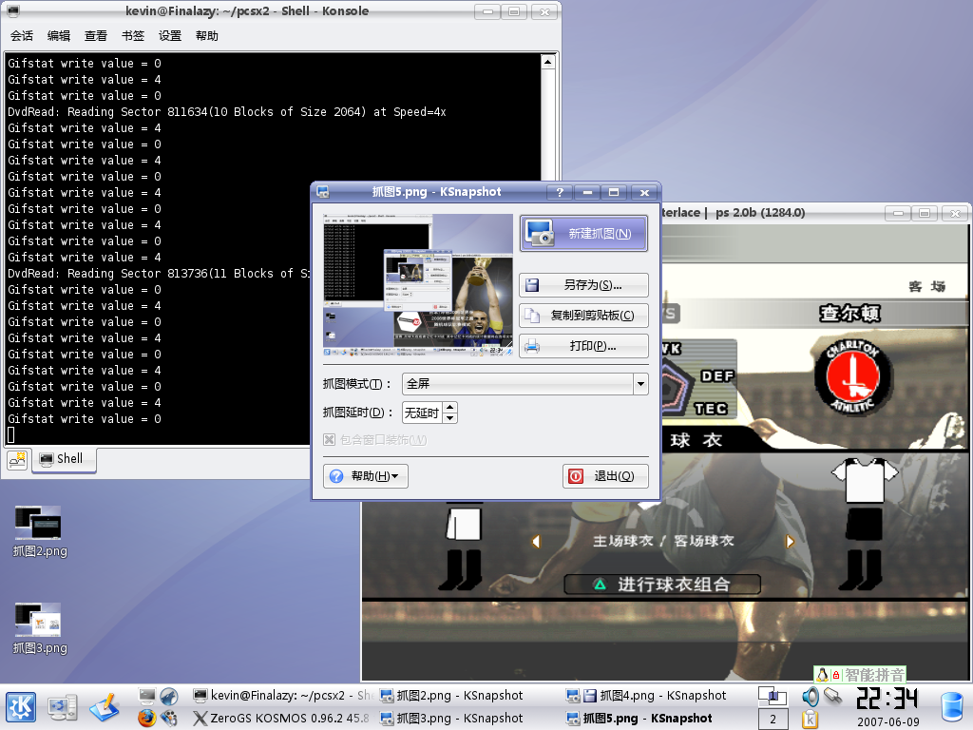This screenshot has height=730, width=973.
Task: Click the 新建抓图(N) new snapshot button
Action: pos(584,234)
